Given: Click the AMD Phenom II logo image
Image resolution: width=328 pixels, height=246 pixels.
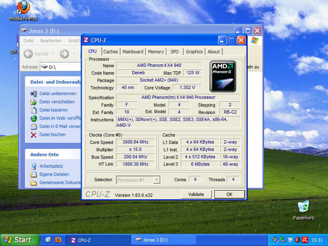Looking at the screenshot, I should coord(223,76).
